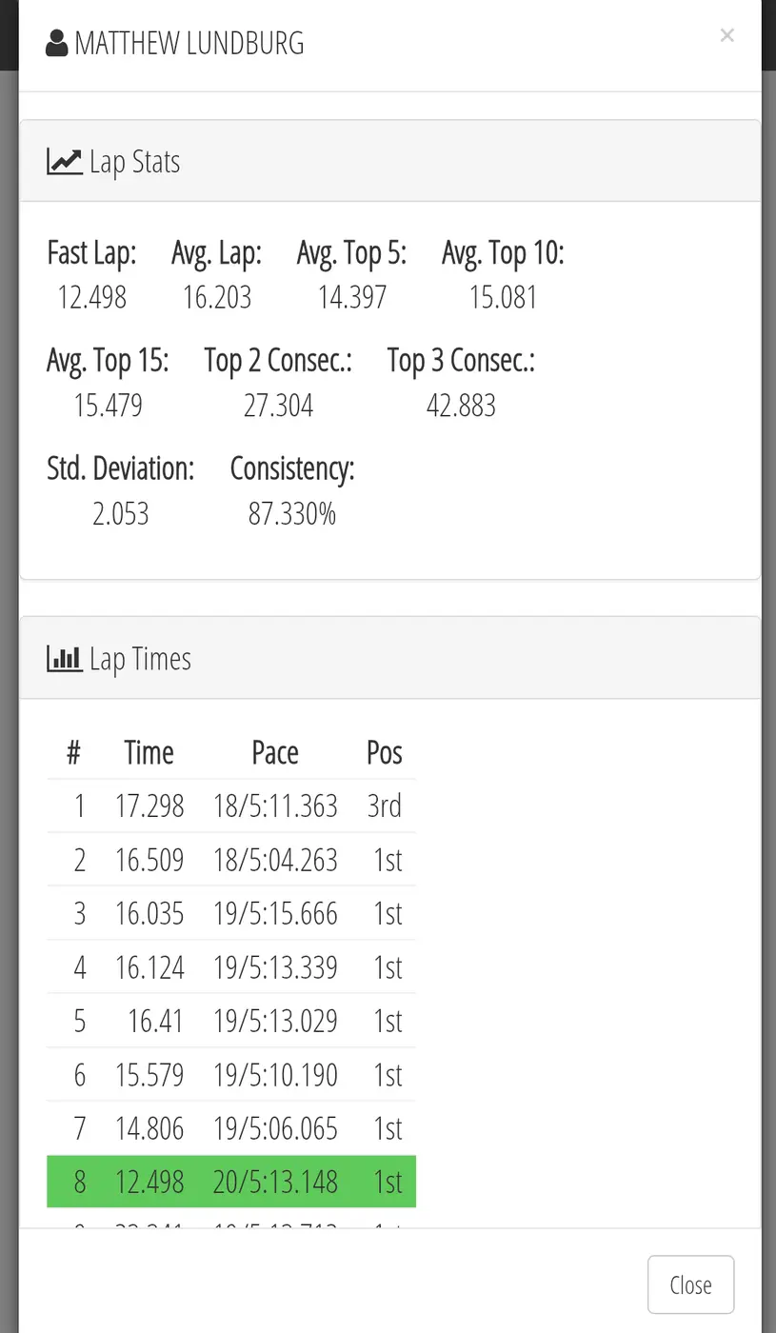Click the Pos column header
Viewport: 776px width, 1333px height.
(384, 753)
